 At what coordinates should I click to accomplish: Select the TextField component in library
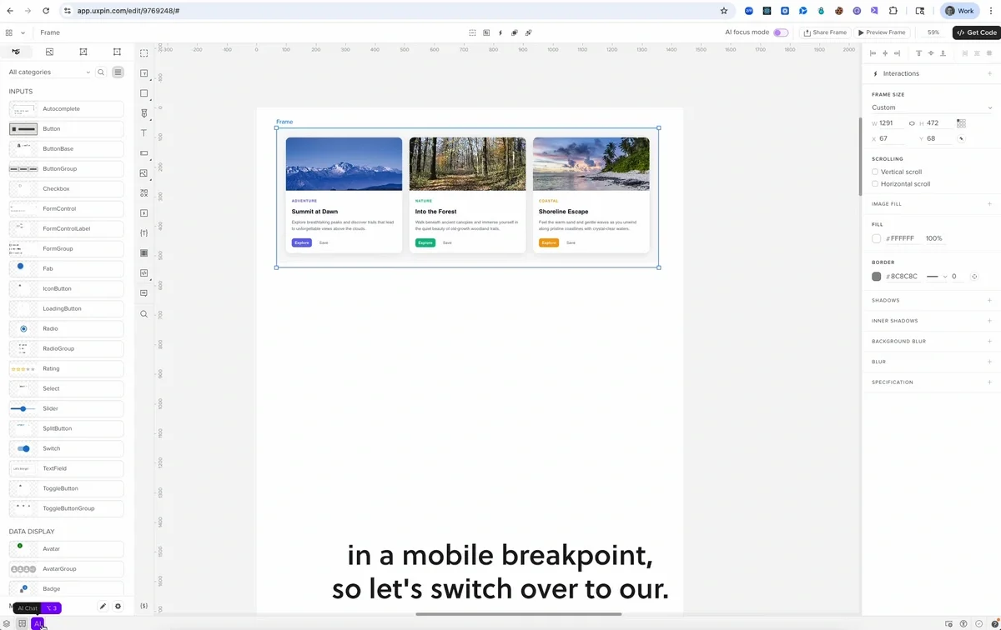(66, 468)
